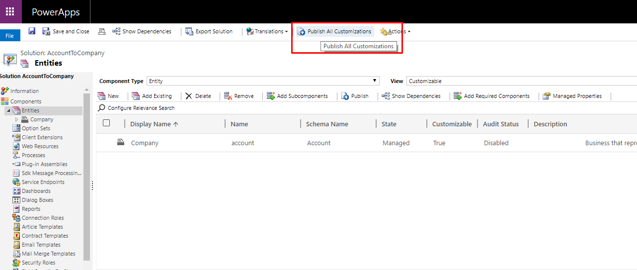Check the select-all checkbox in grid header
Image resolution: width=637 pixels, height=270 pixels.
pyautogui.click(x=106, y=123)
